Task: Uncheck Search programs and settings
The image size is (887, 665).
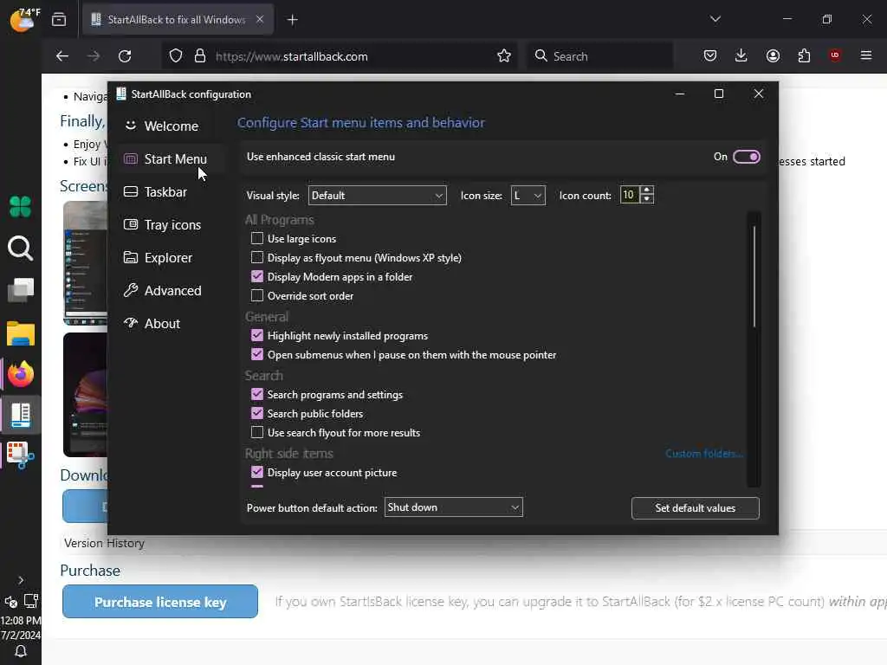Action: point(256,394)
